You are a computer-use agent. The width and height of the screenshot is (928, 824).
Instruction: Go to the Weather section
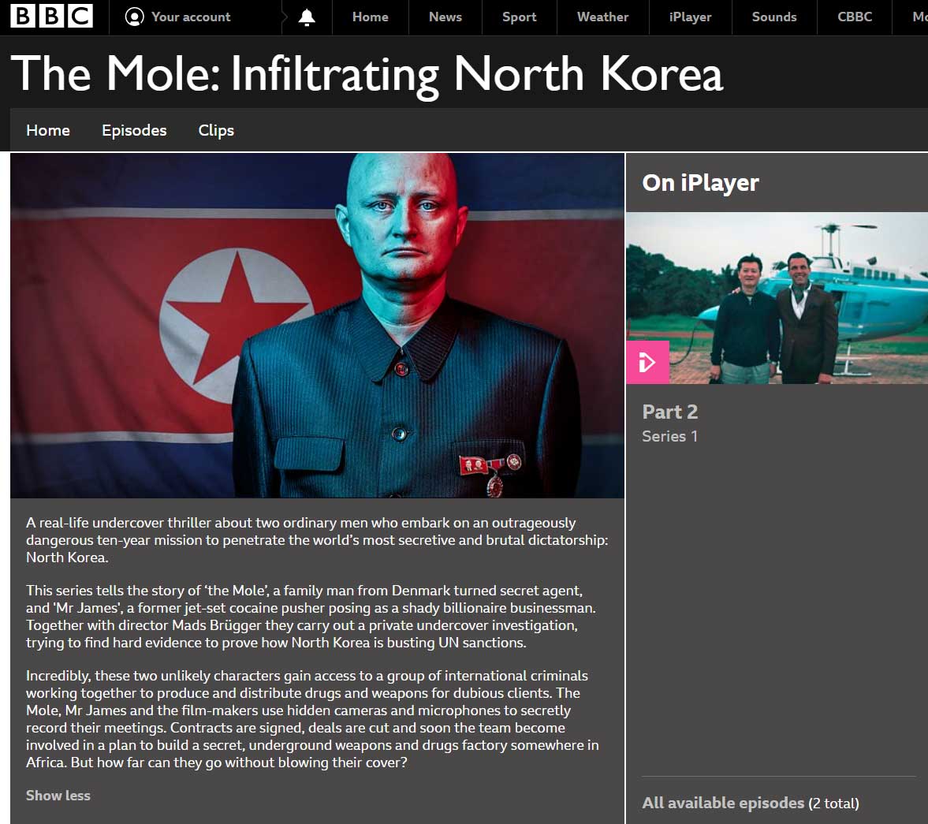pos(602,16)
